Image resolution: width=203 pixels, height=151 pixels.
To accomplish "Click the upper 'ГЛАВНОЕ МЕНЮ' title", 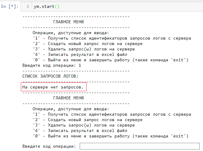I will 68,22.
